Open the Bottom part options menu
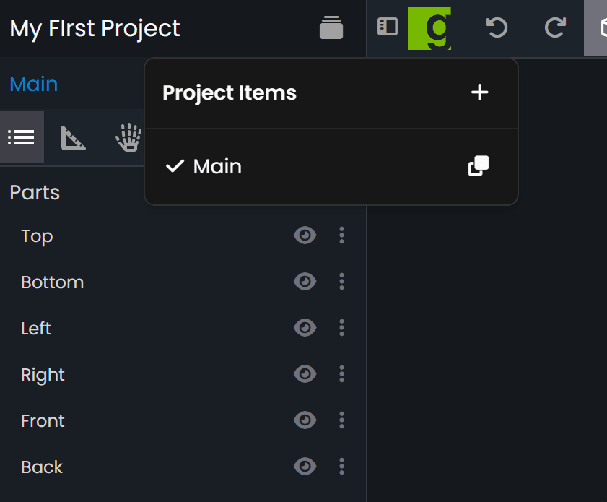Screen dimensions: 607x502 [x=341, y=281]
